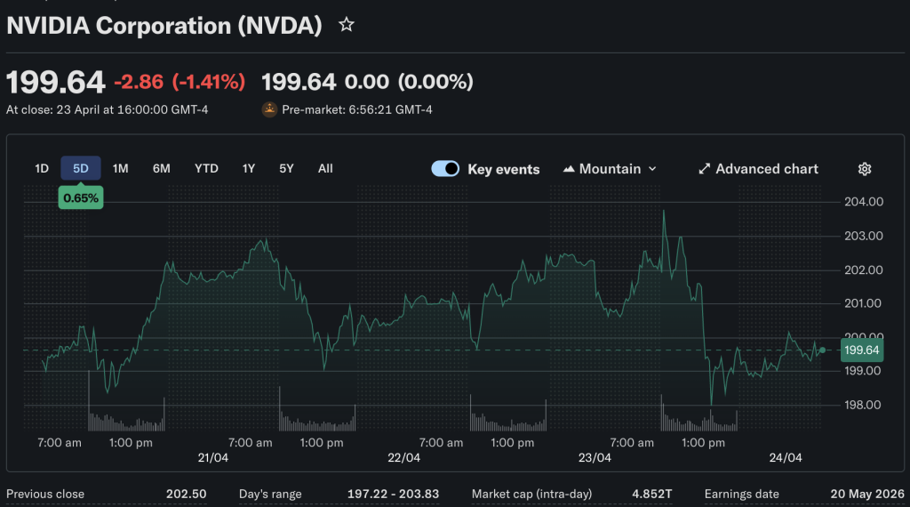The image size is (910, 507).
Task: Click the NVIDIA Corporation (NVDA) title
Action: coord(164,26)
